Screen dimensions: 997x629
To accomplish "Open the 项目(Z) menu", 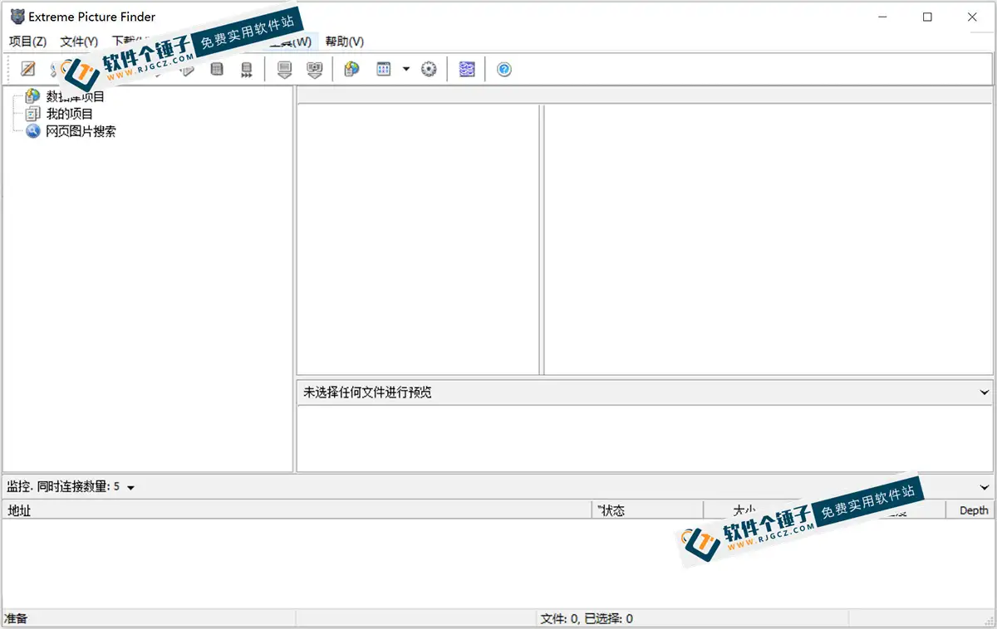I will coord(27,41).
